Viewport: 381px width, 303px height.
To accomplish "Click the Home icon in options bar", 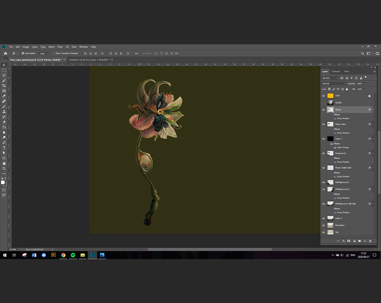I will (x=5, y=53).
